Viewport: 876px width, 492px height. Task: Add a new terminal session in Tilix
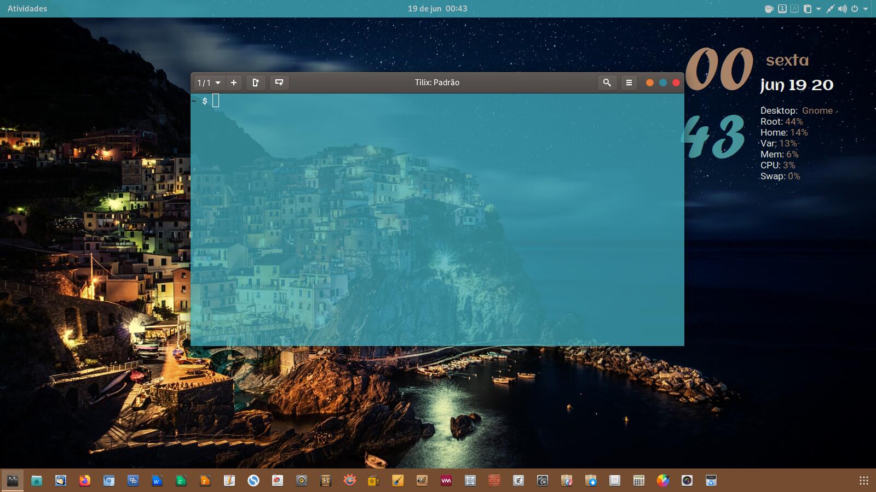tap(234, 83)
